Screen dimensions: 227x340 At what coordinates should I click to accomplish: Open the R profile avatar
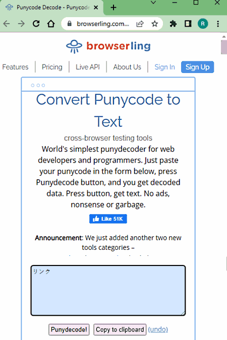coord(203,24)
